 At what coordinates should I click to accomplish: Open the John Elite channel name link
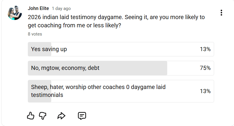(38, 9)
